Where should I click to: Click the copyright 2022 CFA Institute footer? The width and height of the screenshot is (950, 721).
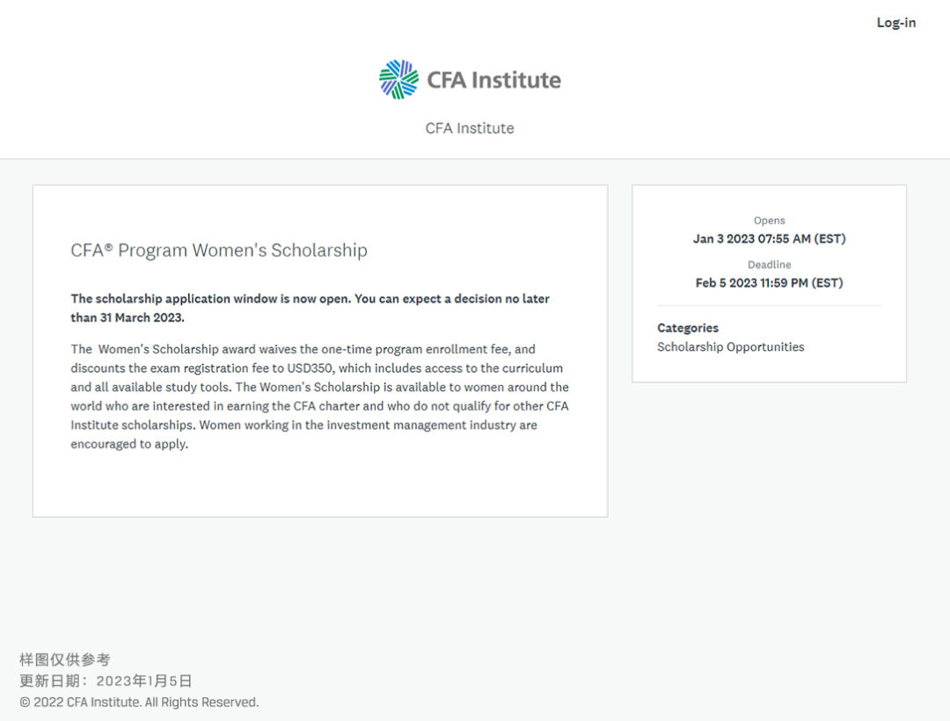tap(139, 703)
